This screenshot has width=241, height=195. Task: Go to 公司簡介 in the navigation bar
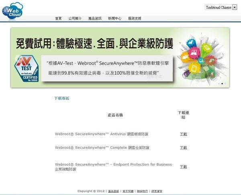point(75,18)
